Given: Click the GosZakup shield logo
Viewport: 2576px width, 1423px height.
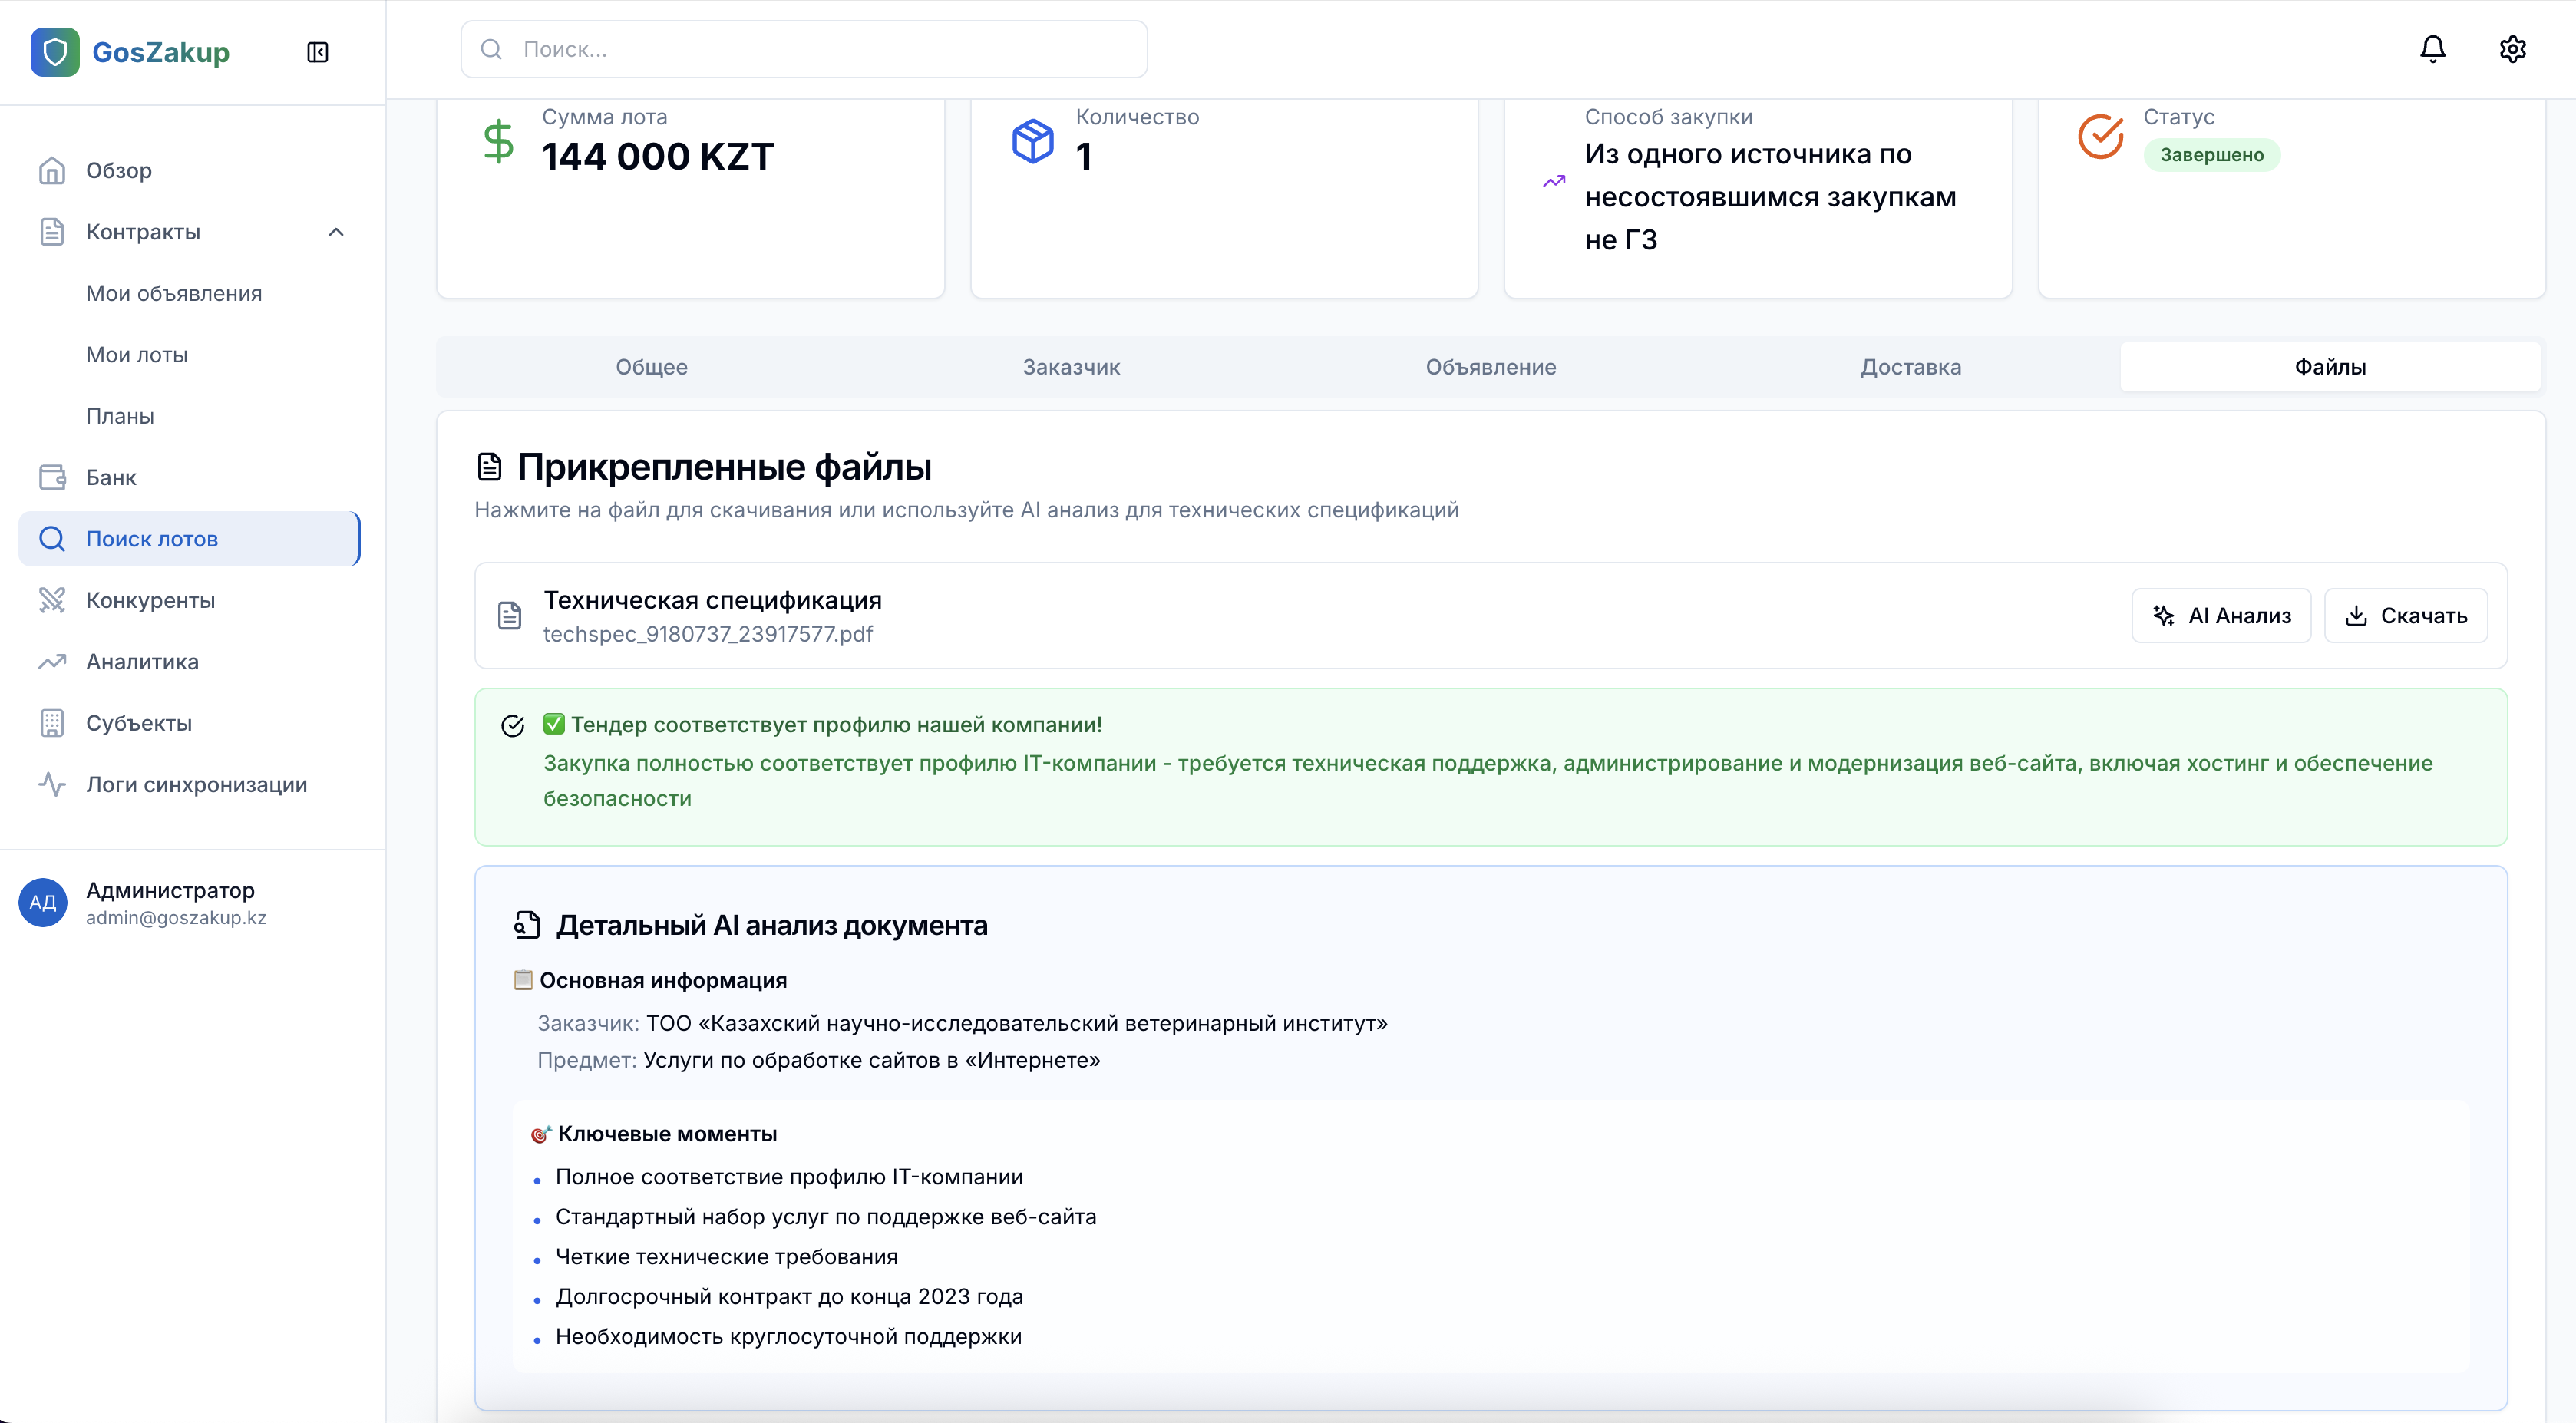Looking at the screenshot, I should click(55, 52).
